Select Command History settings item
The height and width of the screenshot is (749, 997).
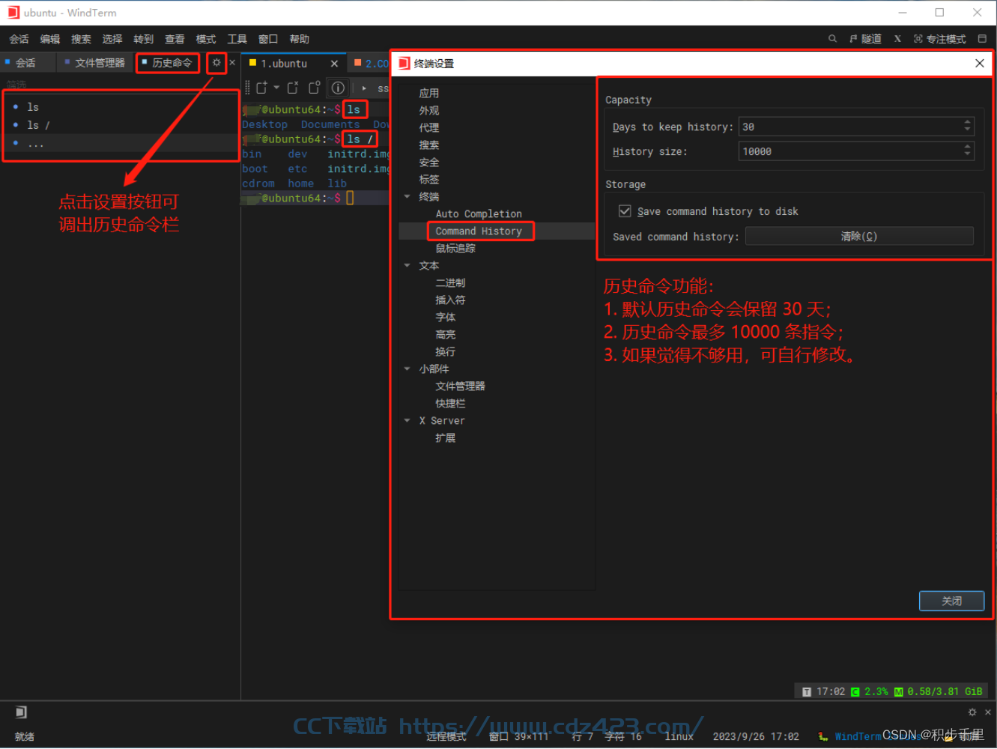[479, 231]
